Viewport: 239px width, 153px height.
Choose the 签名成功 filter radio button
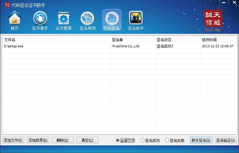click(143, 140)
